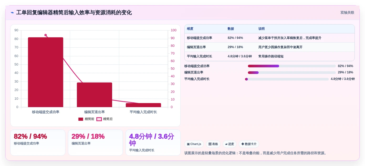Click the 4.8分钟 / 3.6分钟 value beside progress bar
365x166 pixels.
343,79
